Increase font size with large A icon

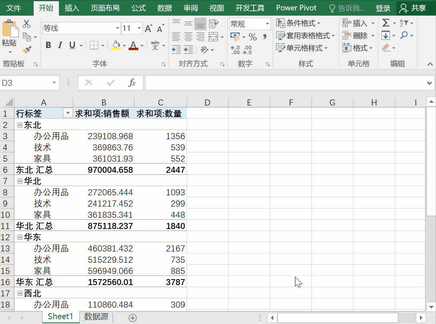[x=149, y=28]
